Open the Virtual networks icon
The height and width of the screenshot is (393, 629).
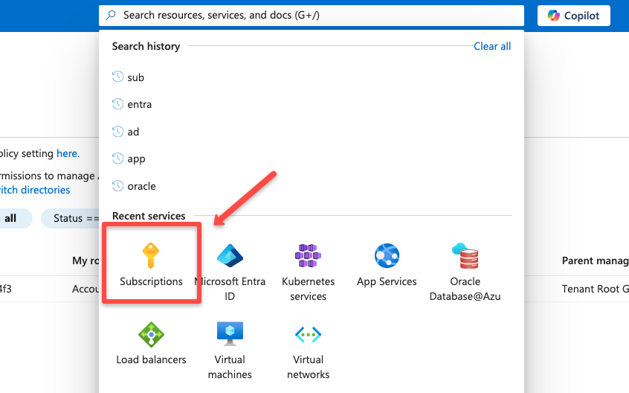point(308,334)
